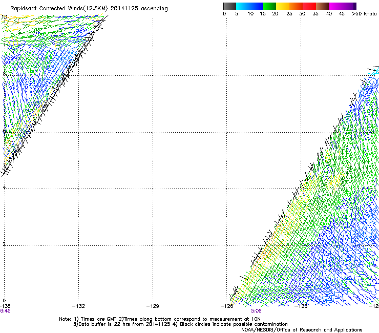Click the brown 35-40 knots legend band
This screenshot has height=333, width=379.
(323, 6)
